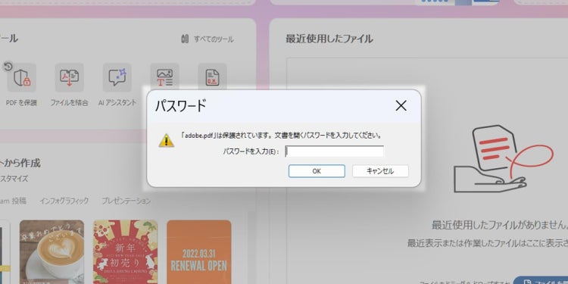Screen dimensions: 568x284
Task: Click the password input field
Action: [334, 151]
